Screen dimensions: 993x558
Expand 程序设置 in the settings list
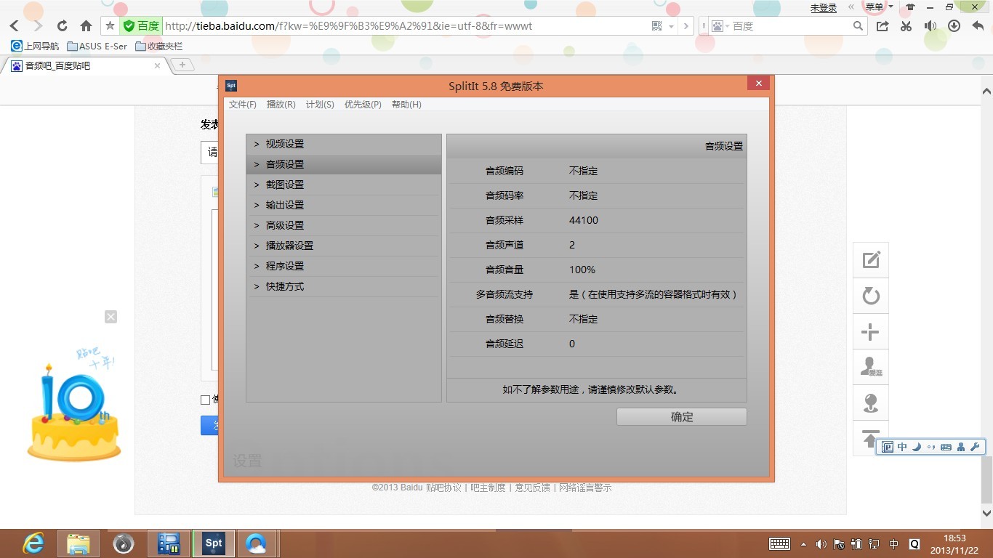click(344, 266)
